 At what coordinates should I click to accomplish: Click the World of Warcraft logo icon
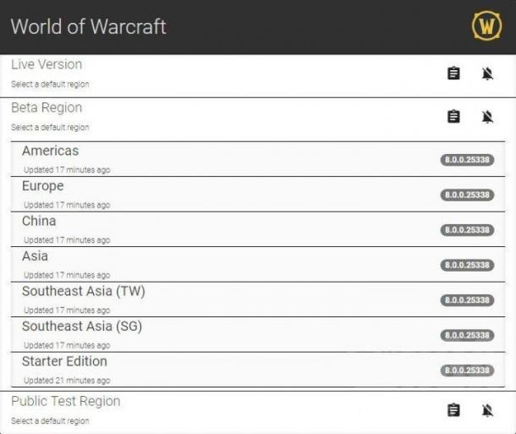[486, 26]
